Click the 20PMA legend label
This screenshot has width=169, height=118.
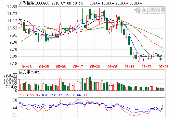(121, 3)
